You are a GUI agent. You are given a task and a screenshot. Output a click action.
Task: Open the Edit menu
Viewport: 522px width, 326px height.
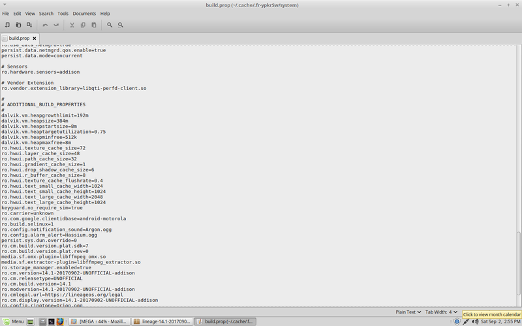(x=17, y=14)
